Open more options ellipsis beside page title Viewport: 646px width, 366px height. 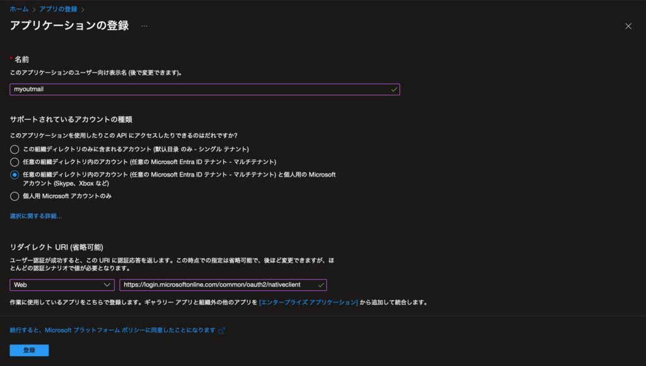click(144, 26)
